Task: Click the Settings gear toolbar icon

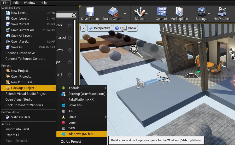Action: pyautogui.click(x=201, y=12)
